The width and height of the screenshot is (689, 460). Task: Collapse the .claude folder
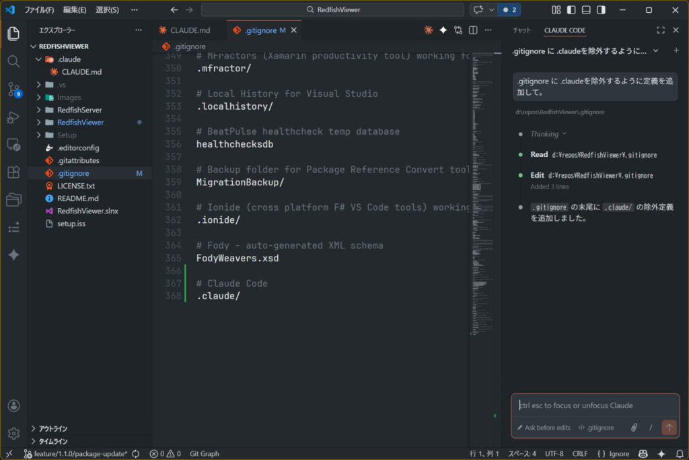pos(38,59)
